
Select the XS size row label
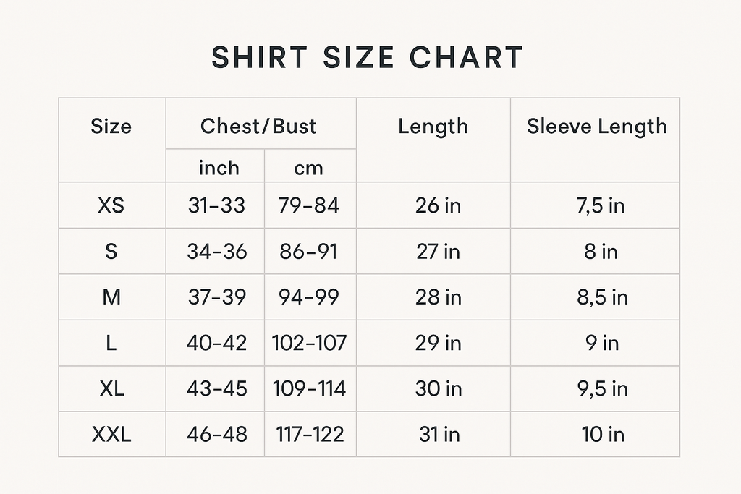tap(111, 205)
